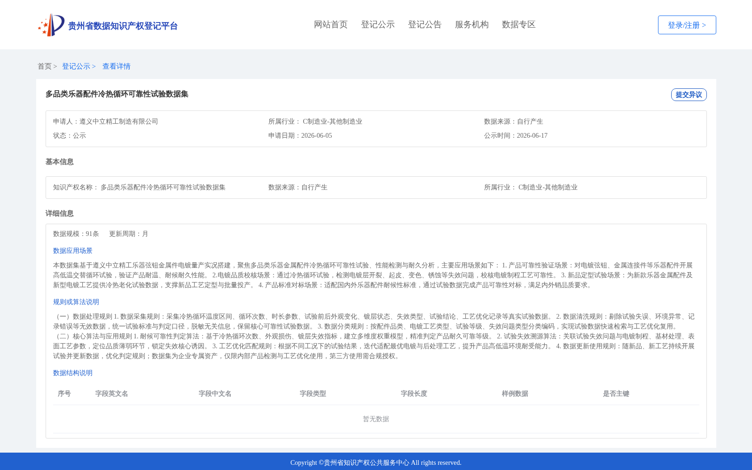Screen dimensions: 752x470
Task: Click the 字段中文名 column header
Action: pyautogui.click(x=215, y=393)
